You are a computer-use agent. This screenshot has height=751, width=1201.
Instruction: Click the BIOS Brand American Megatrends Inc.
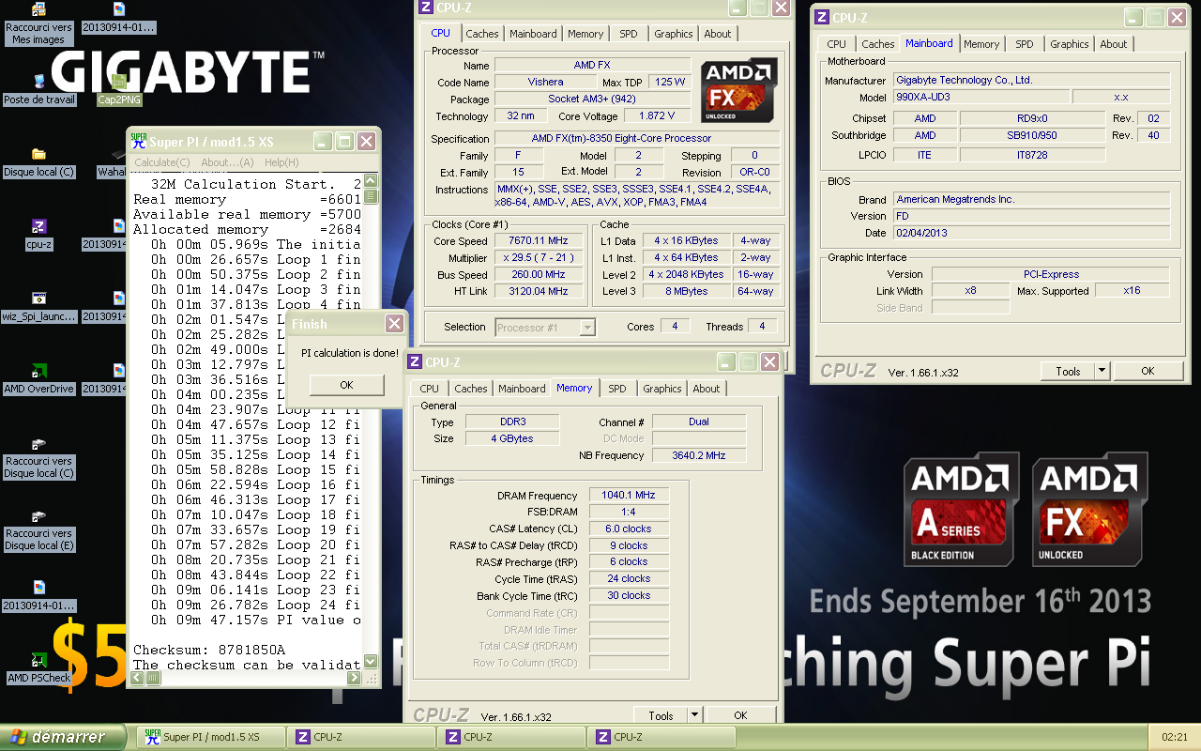click(1032, 199)
